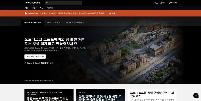Click the 알림 받기 banner button

[x=112, y=13]
